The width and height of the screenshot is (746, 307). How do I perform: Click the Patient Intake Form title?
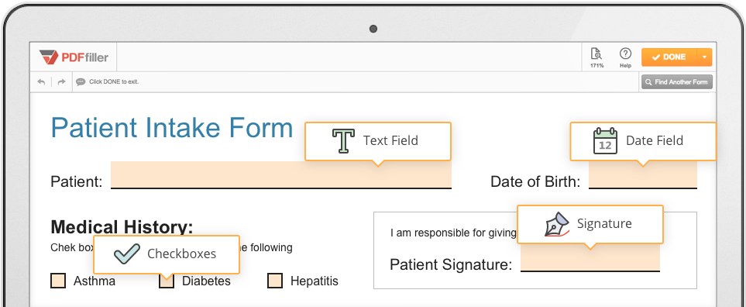(x=172, y=128)
